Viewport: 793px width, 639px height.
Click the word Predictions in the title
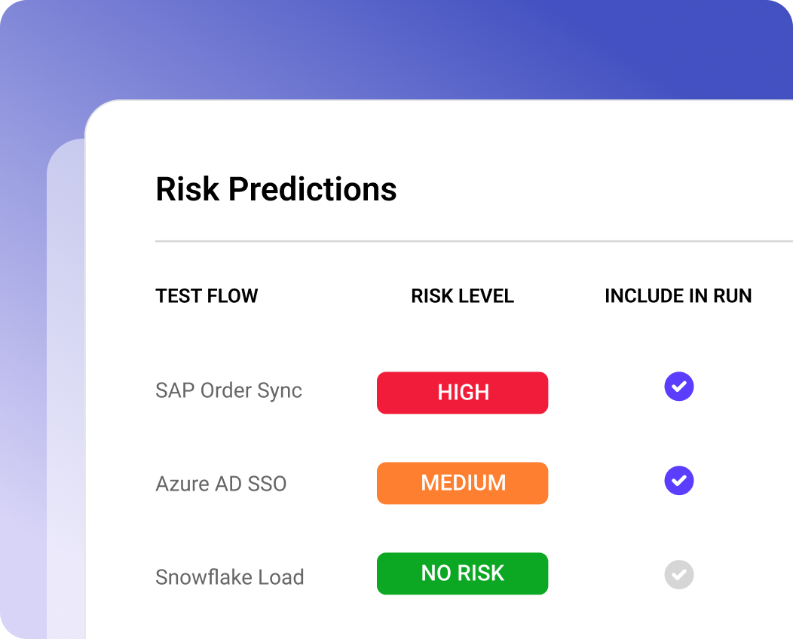coord(313,189)
